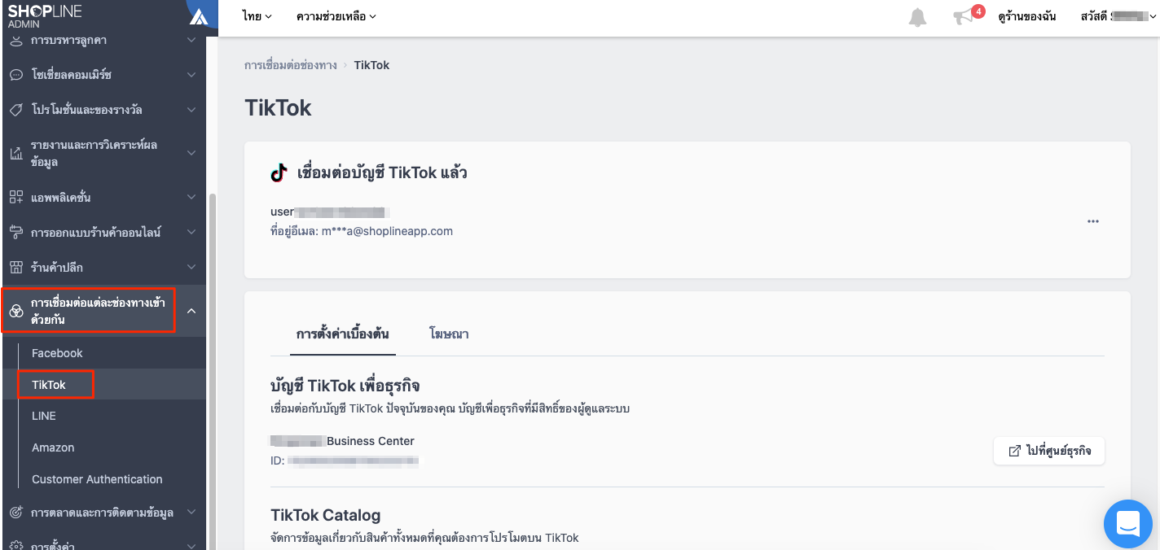The width and height of the screenshot is (1160, 550).
Task: Click the ไปที่ศูนย์ธุรกิจ button
Action: pyautogui.click(x=1049, y=451)
